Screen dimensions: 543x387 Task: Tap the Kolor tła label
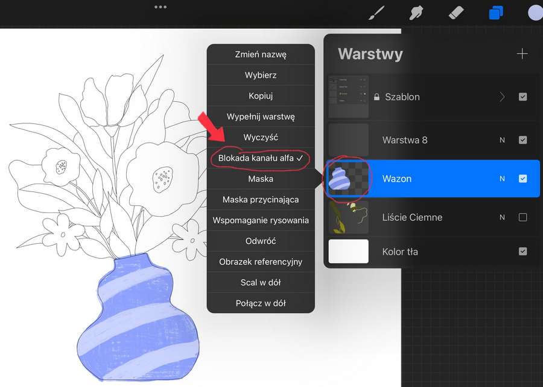tap(400, 252)
